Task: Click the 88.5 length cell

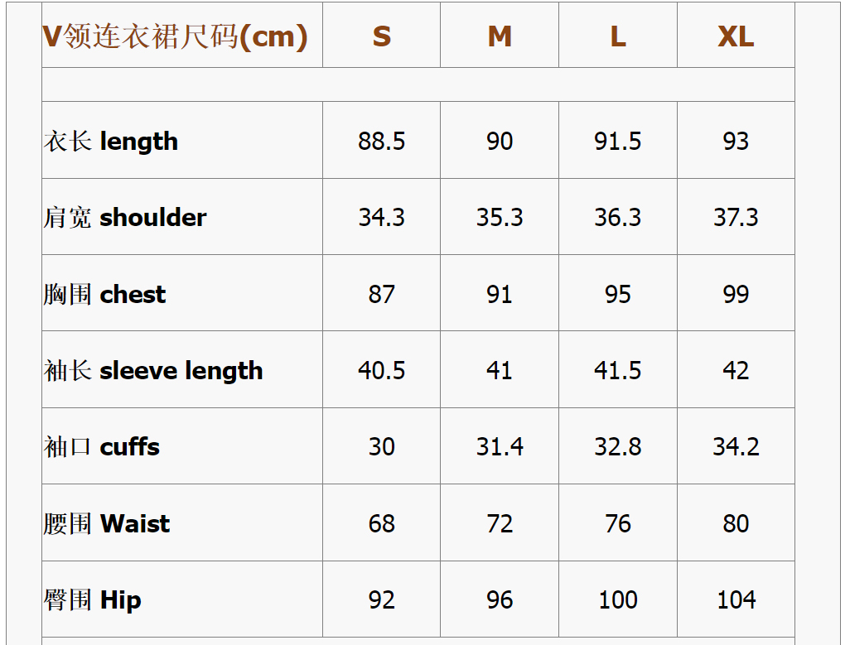Action: [381, 142]
